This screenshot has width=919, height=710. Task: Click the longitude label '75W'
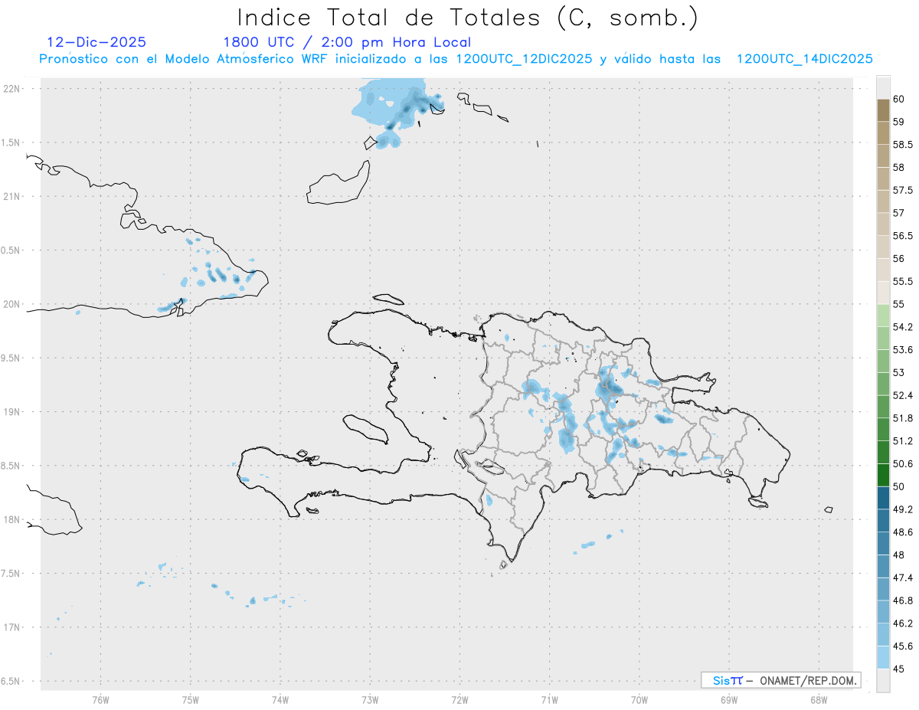coord(191,699)
